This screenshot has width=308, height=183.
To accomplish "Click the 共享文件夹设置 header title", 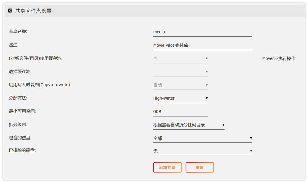I will 33,11.
